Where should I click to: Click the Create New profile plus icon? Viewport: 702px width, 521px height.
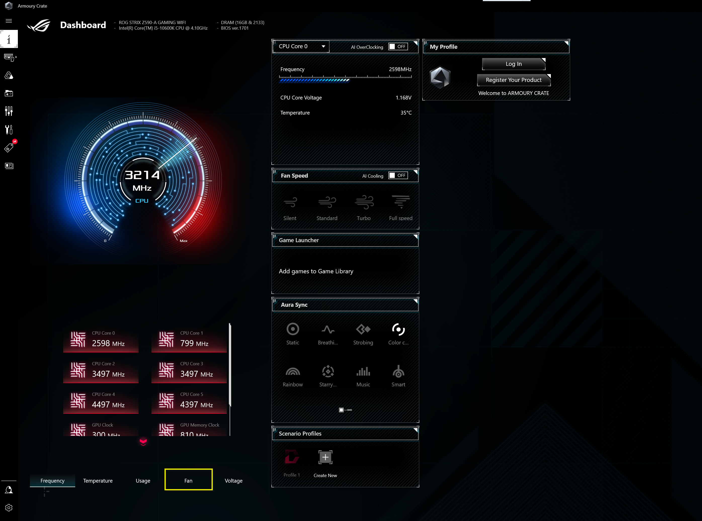coord(325,457)
